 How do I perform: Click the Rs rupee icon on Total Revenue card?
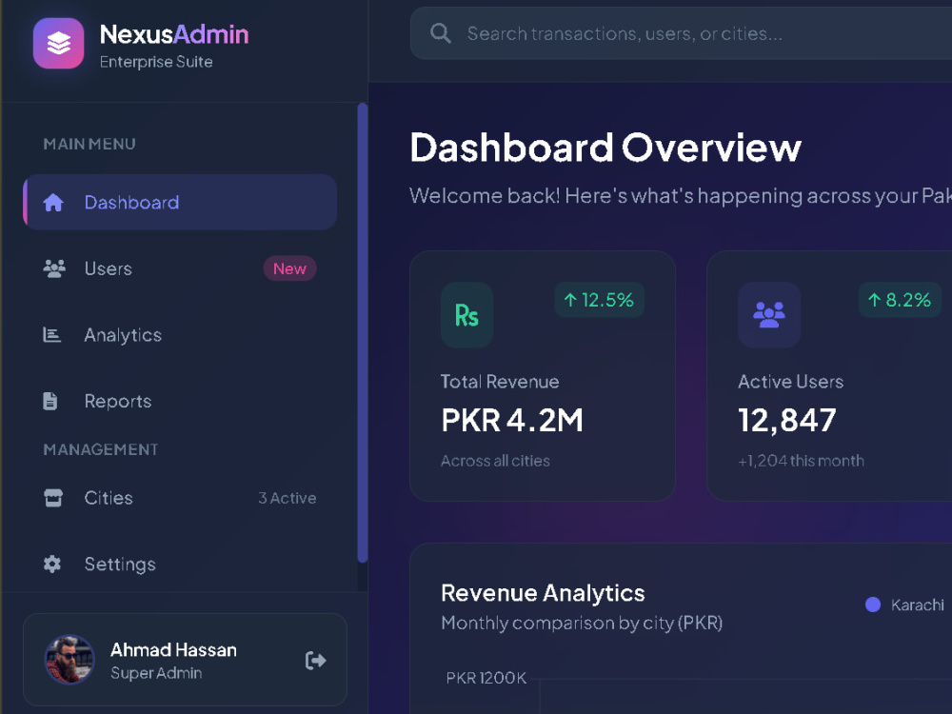pos(466,315)
